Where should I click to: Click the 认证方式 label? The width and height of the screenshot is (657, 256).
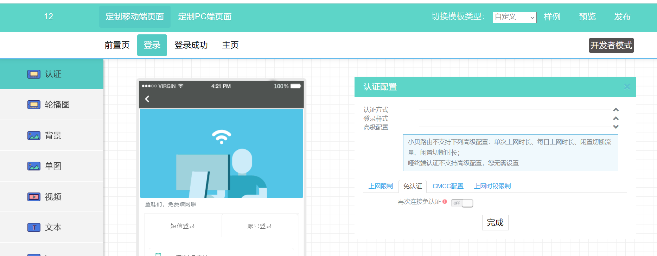tap(376, 110)
